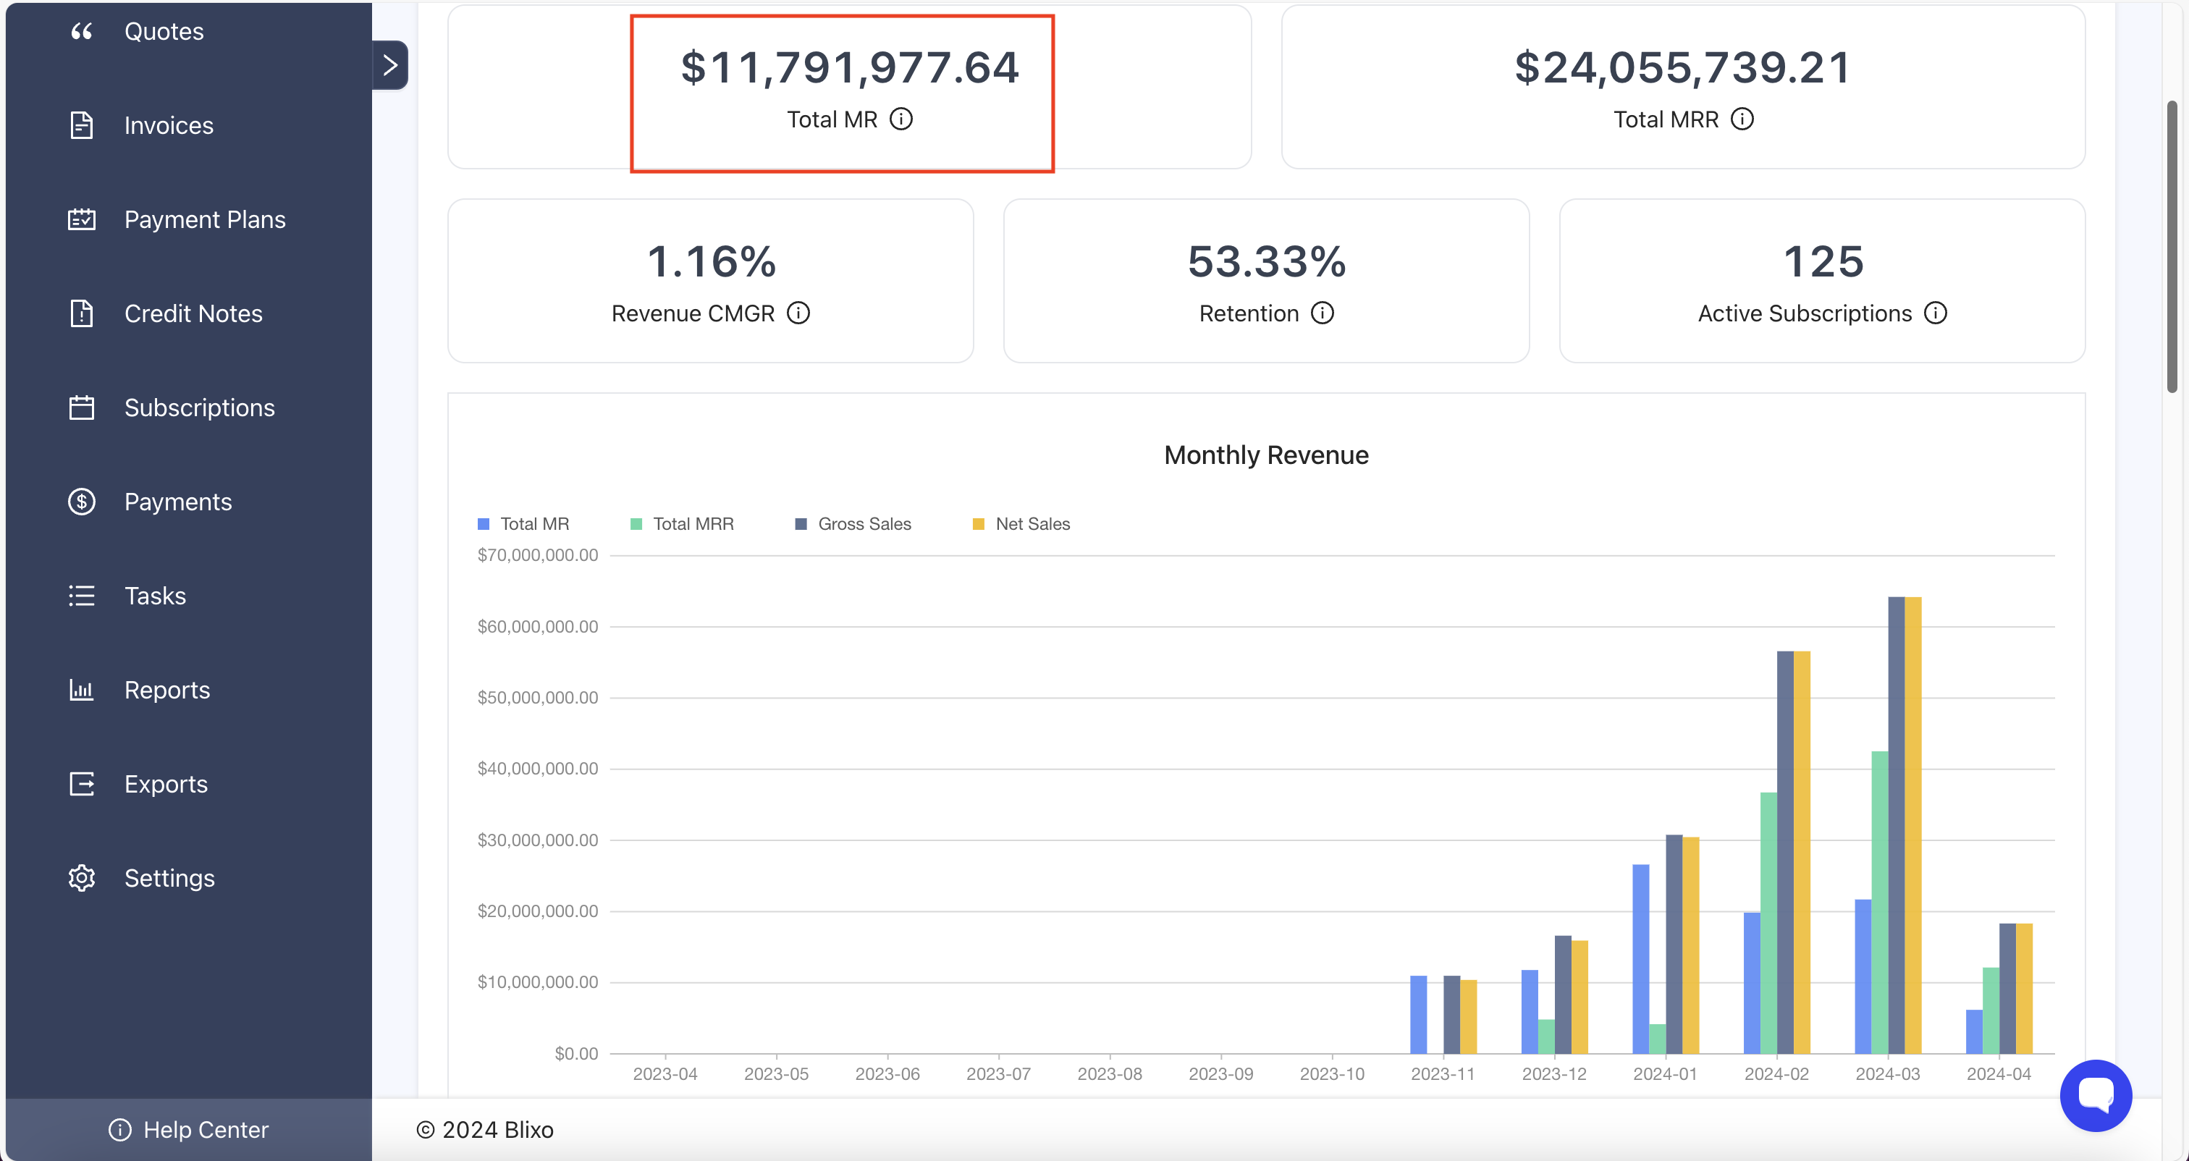Open the Quotes sidebar section
The height and width of the screenshot is (1161, 2189).
coord(163,31)
